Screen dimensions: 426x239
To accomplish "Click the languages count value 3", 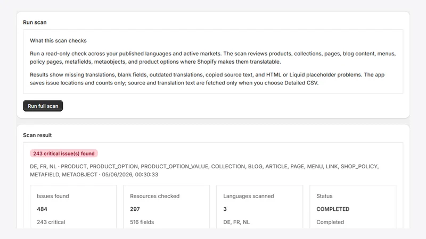I will coord(225,209).
